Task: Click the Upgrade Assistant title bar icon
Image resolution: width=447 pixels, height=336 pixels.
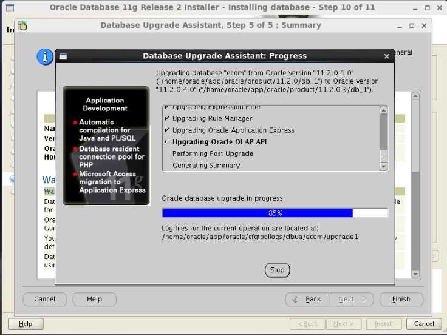Action: (x=22, y=25)
